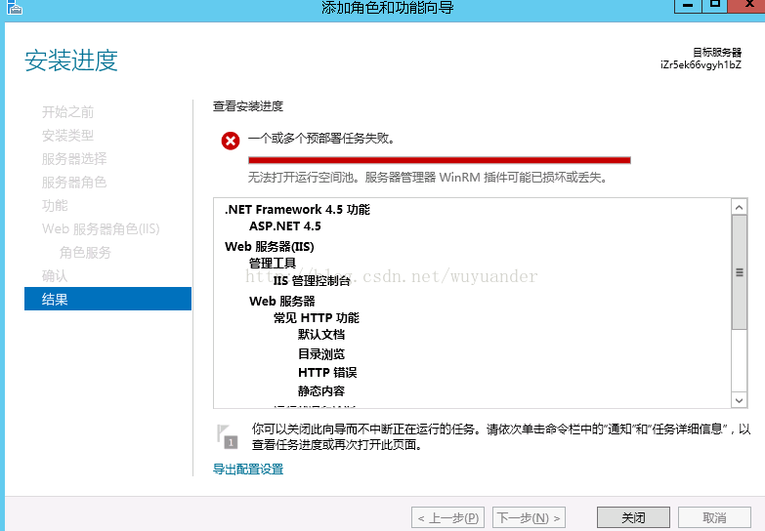The image size is (765, 531).
Task: Minimize the wizard window
Action: (688, 5)
